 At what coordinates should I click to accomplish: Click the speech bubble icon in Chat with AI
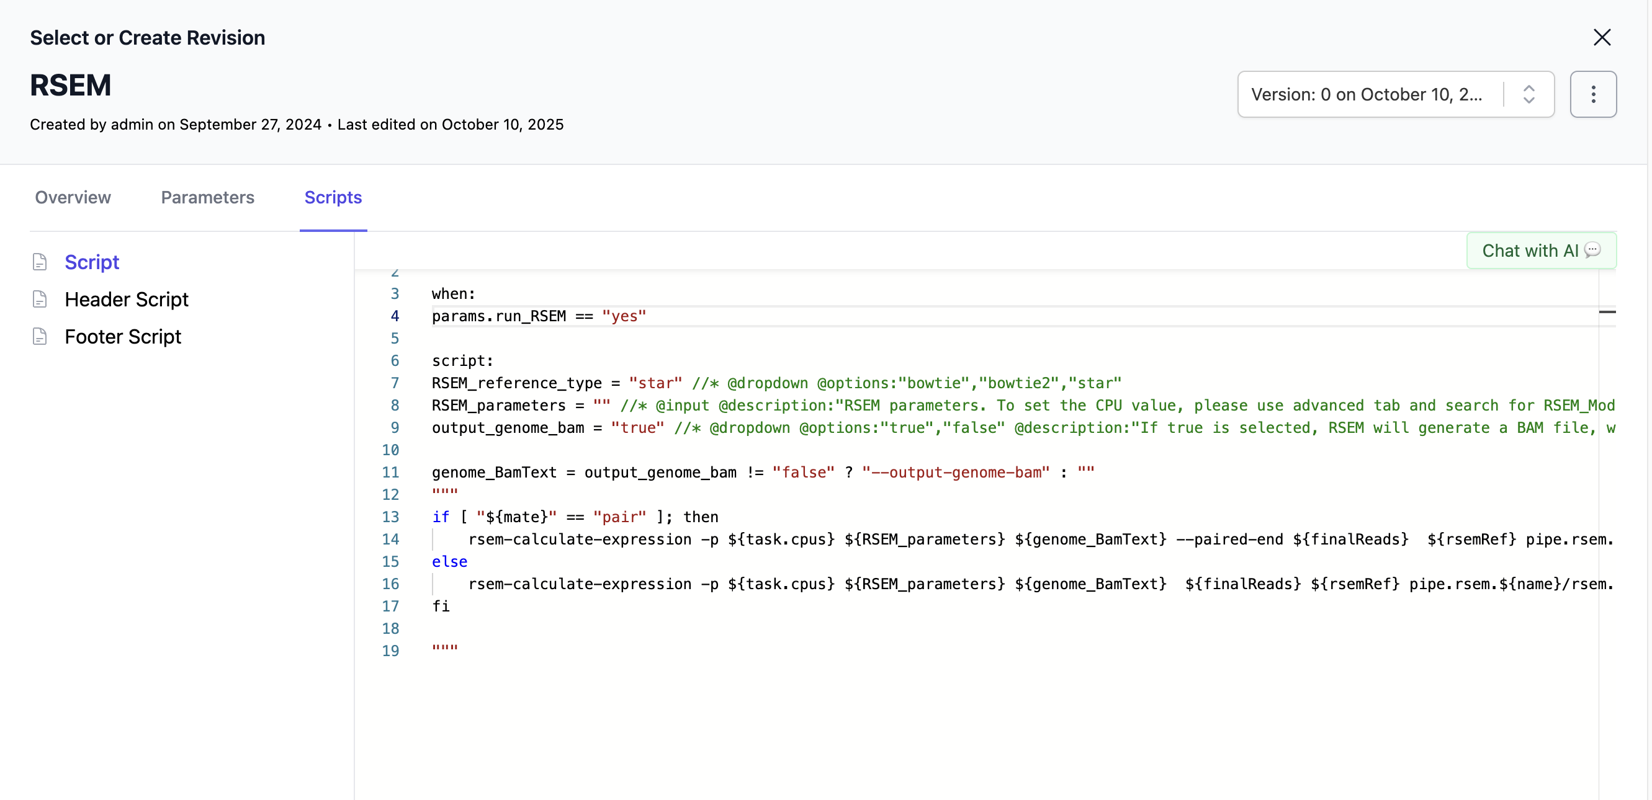pos(1592,250)
